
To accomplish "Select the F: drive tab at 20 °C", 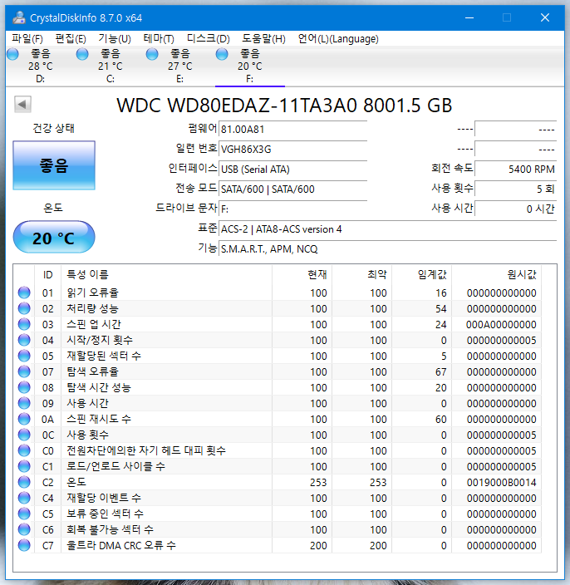I will 249,66.
